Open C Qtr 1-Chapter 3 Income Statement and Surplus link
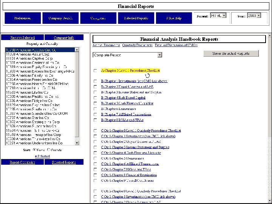This screenshot has width=272, height=204. (x=135, y=147)
